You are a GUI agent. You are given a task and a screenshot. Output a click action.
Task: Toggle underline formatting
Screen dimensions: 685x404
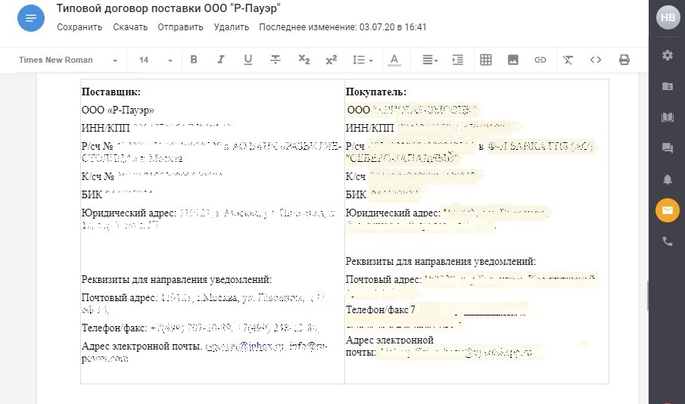click(x=248, y=60)
